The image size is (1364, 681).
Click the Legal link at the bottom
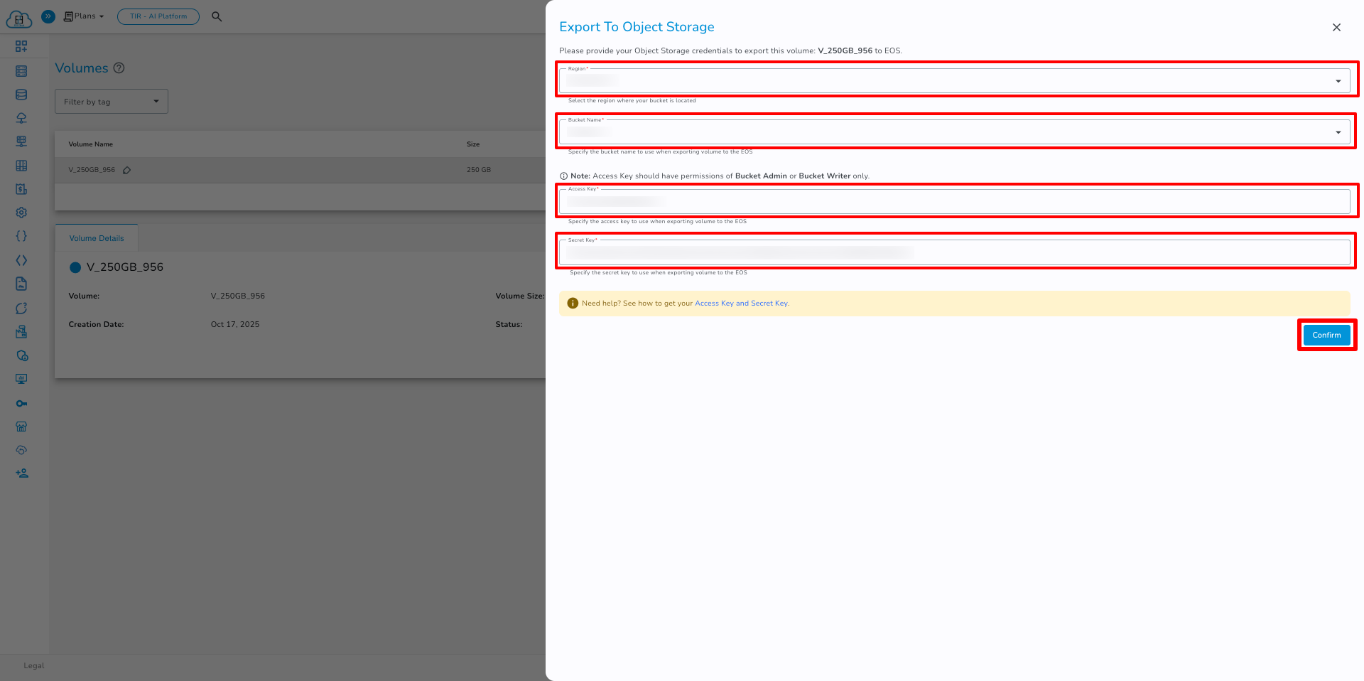pos(33,665)
